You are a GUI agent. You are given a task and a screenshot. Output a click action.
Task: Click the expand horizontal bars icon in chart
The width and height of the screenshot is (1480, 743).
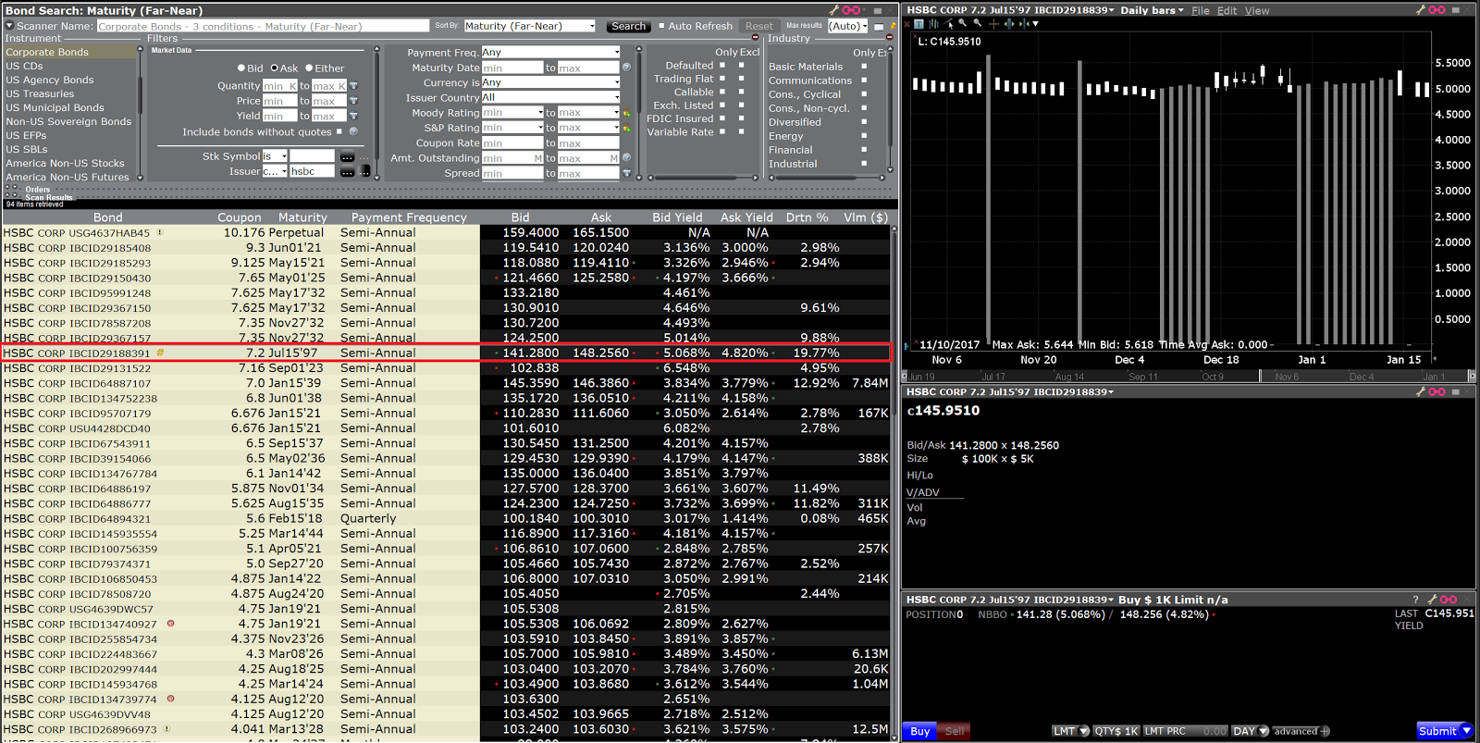tap(1009, 24)
